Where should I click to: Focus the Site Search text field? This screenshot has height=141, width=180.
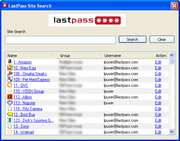tap(60, 40)
